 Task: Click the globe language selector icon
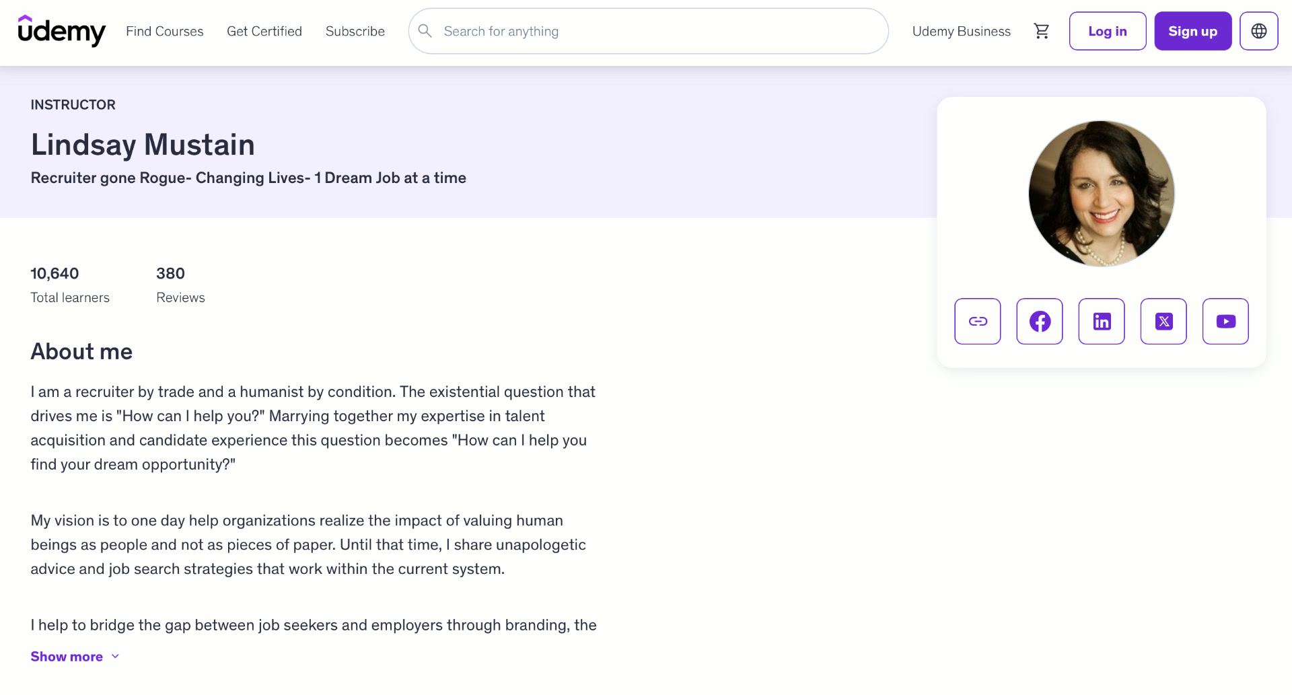click(1259, 31)
